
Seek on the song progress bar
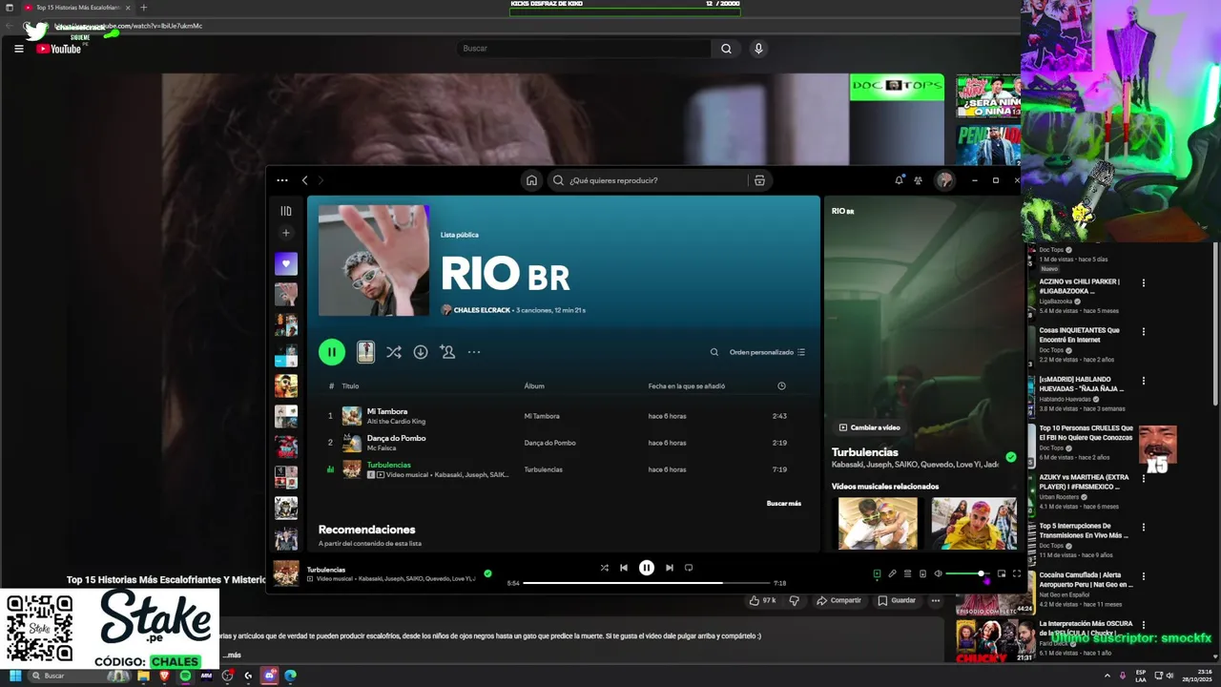pos(647,583)
